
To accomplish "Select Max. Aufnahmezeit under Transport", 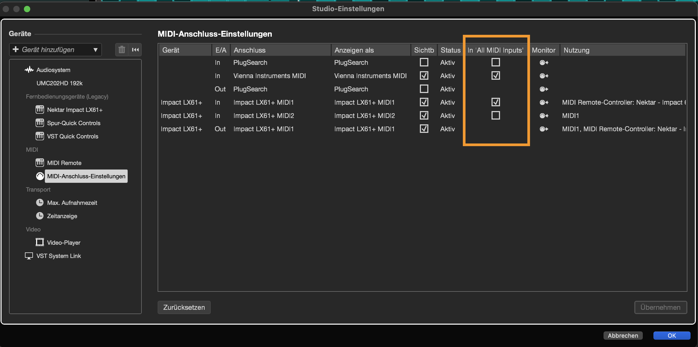I will point(72,203).
